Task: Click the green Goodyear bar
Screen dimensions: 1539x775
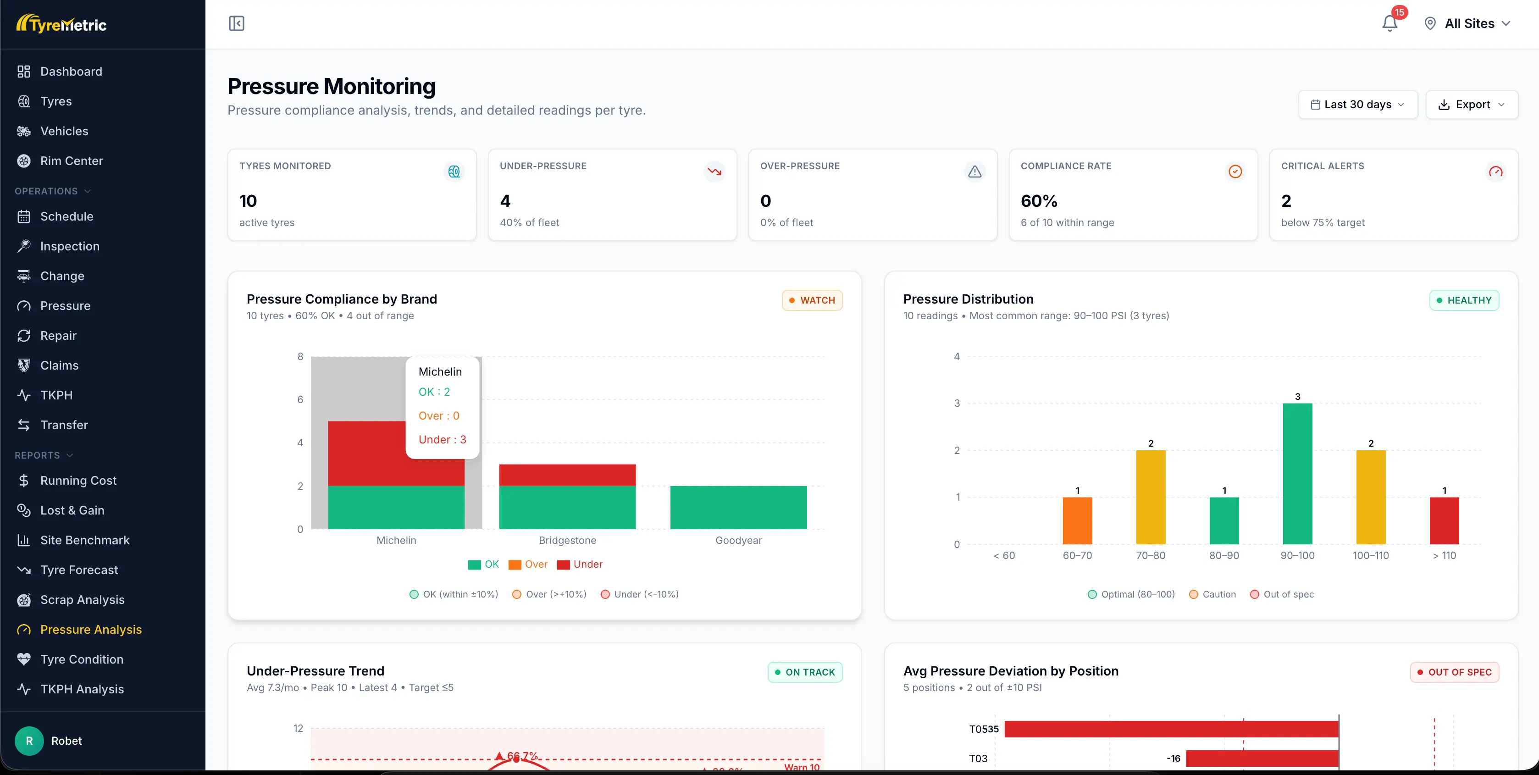Action: 738,507
